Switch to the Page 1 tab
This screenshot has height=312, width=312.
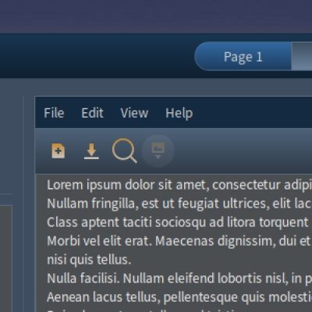click(x=243, y=56)
